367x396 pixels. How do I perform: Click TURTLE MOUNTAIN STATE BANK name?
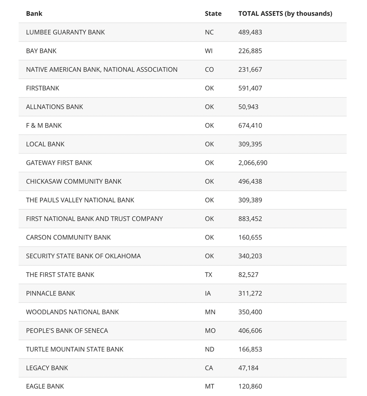[75, 349]
